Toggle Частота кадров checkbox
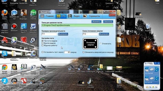 pos(43,41)
